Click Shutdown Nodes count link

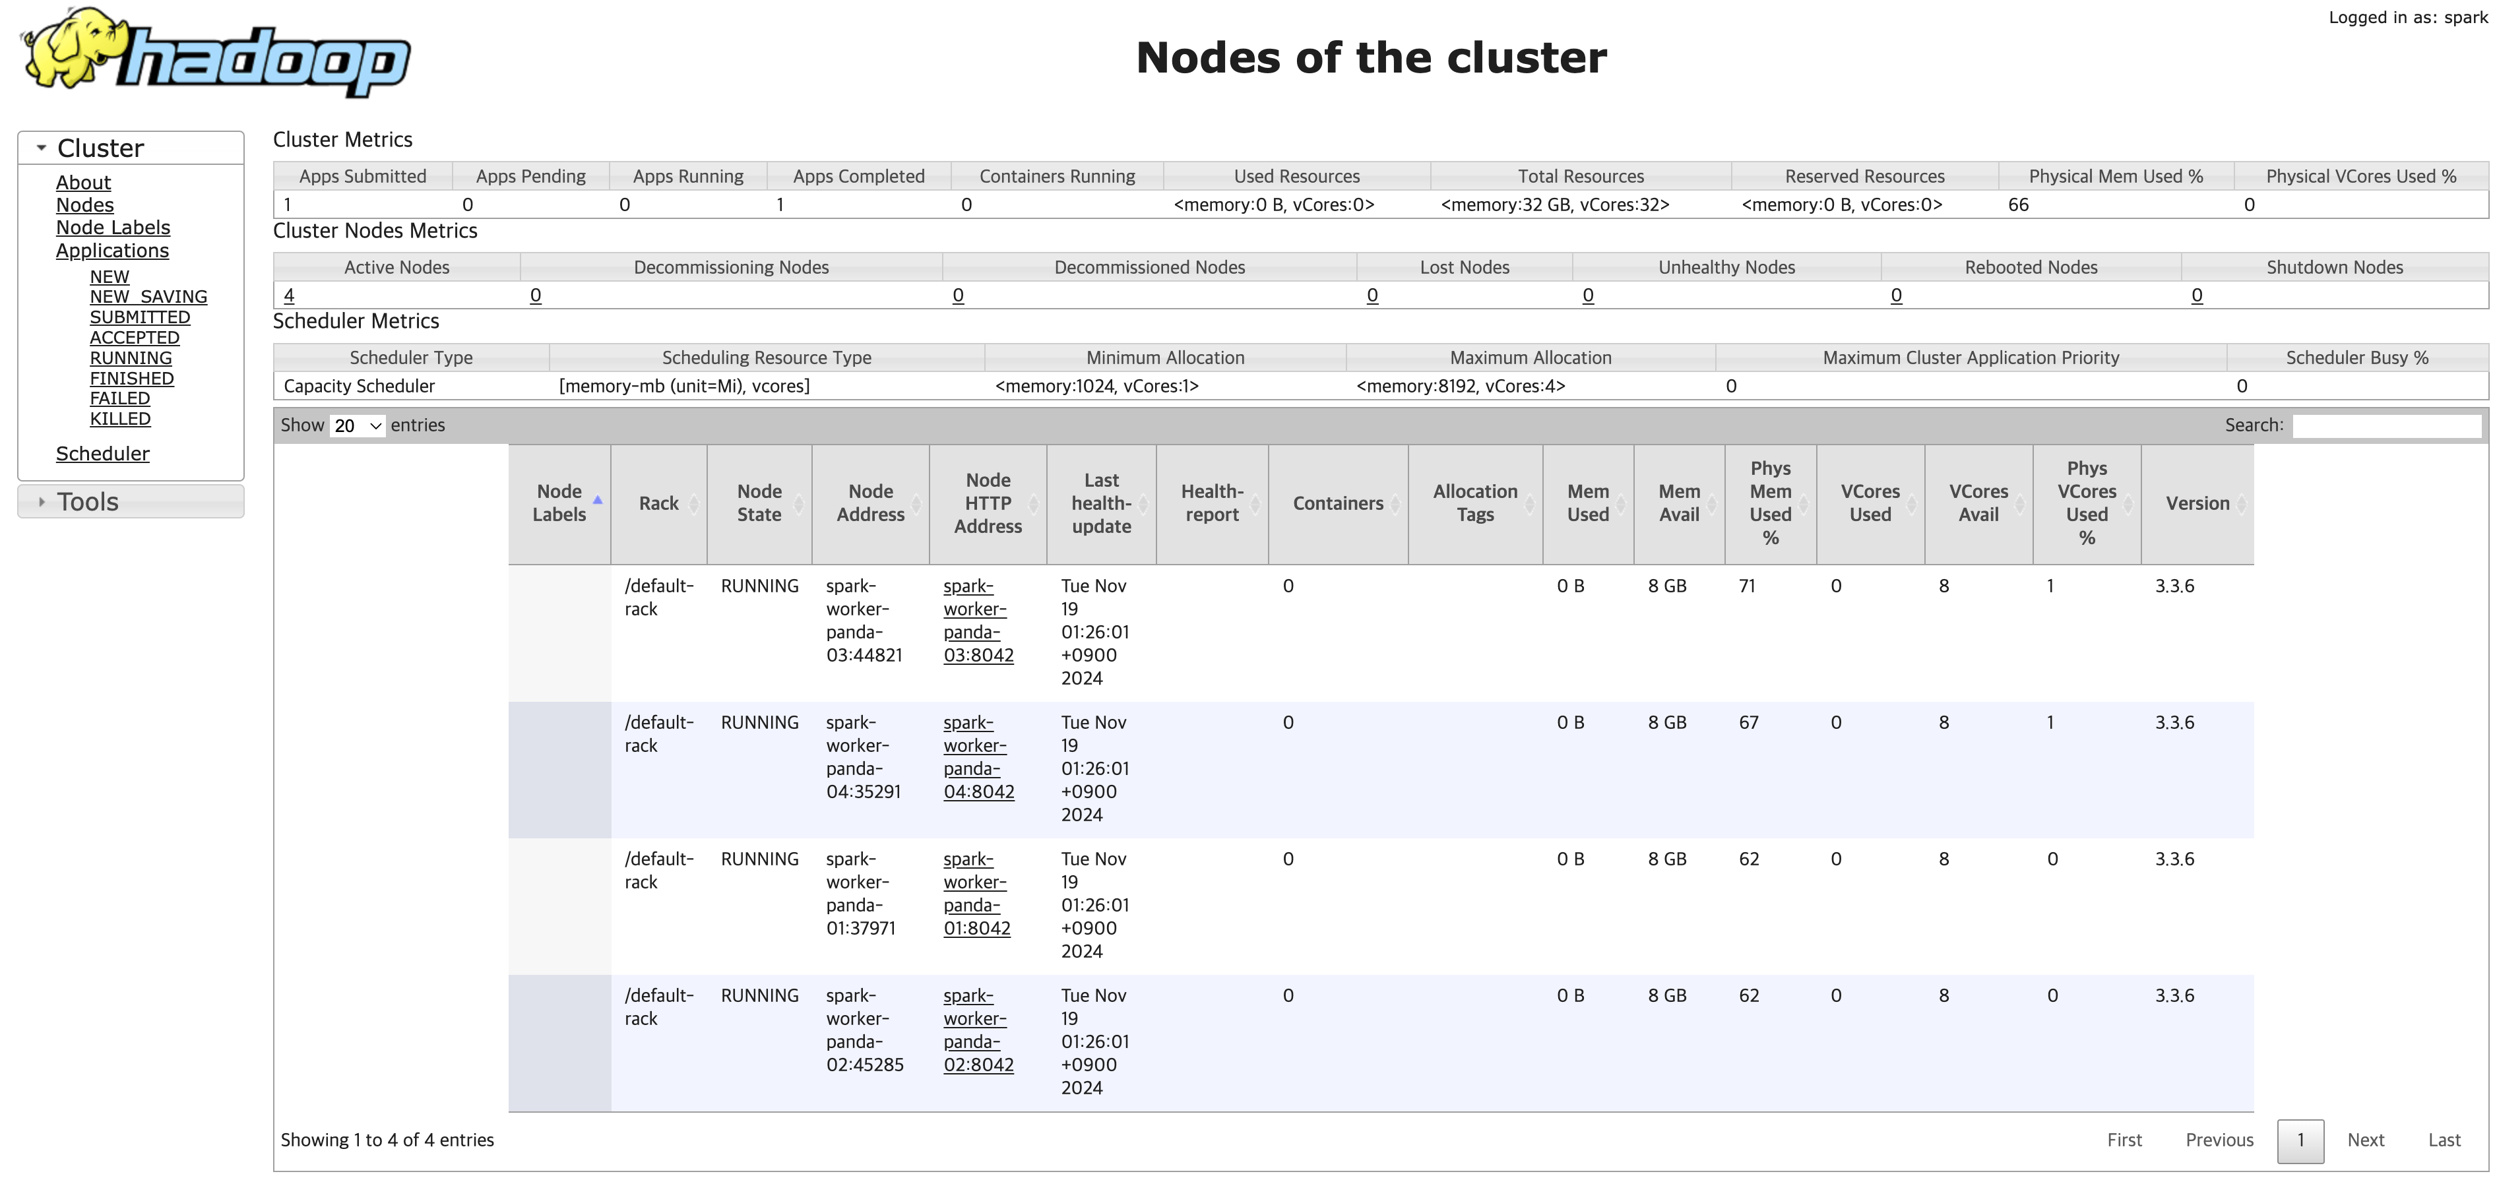point(2197,295)
